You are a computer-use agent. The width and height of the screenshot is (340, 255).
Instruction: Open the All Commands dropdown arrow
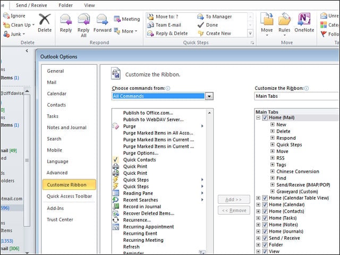click(209, 96)
